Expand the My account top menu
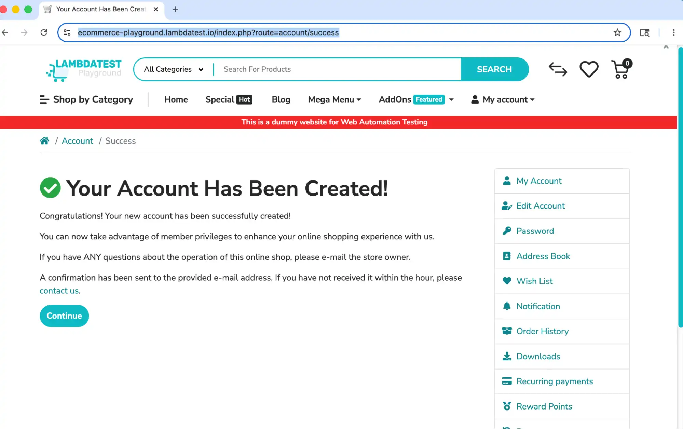The image size is (683, 429). [x=503, y=99]
